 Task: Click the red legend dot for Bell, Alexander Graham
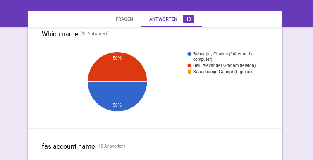pyautogui.click(x=189, y=65)
